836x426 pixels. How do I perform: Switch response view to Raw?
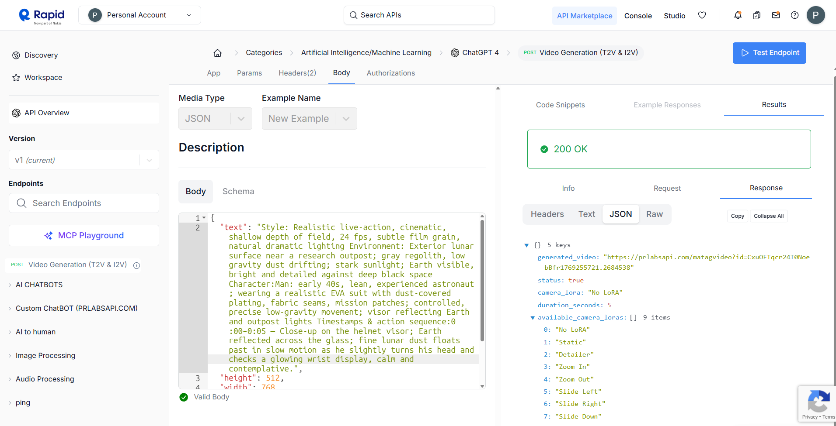(654, 214)
